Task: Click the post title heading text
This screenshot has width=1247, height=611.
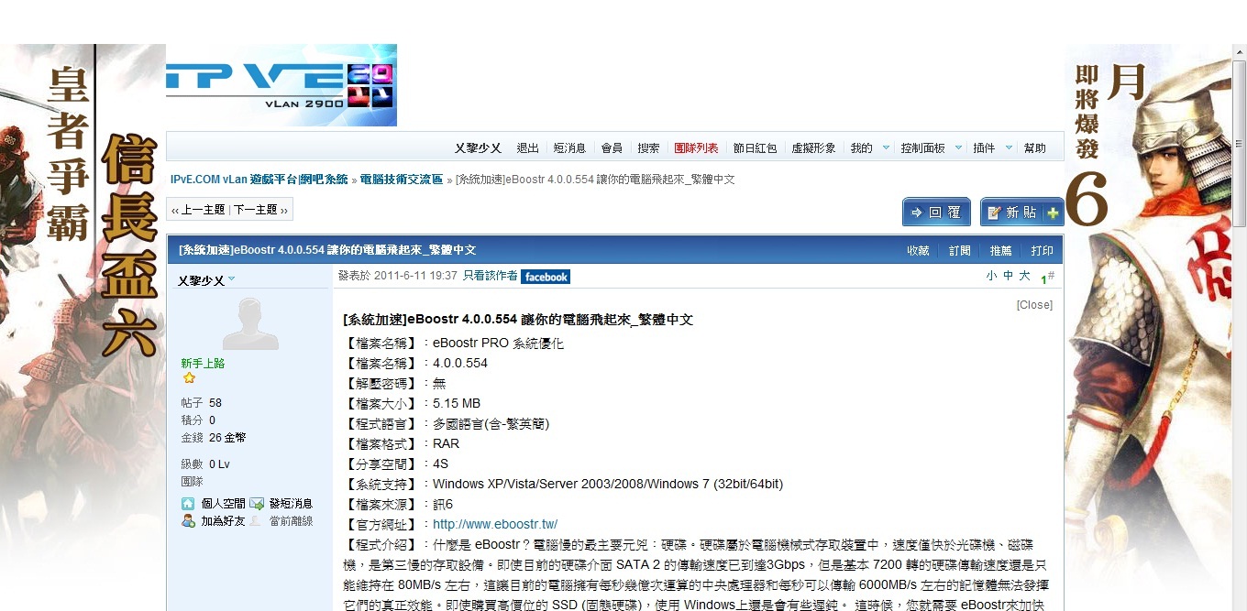Action: 518,320
